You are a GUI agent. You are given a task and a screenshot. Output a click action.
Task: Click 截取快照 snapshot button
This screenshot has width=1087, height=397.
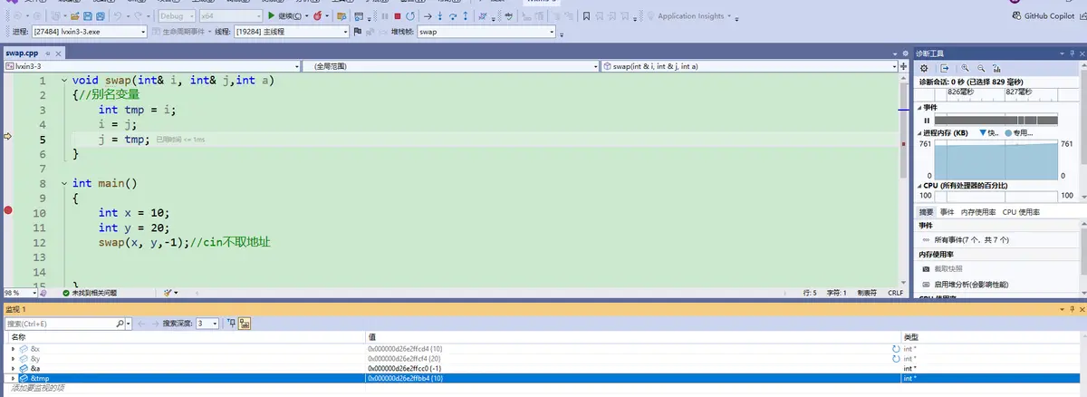[x=948, y=268]
